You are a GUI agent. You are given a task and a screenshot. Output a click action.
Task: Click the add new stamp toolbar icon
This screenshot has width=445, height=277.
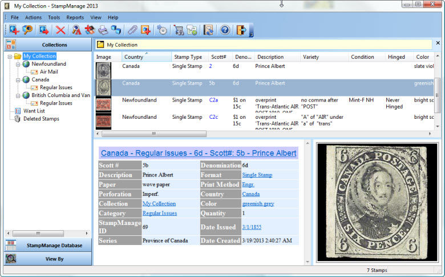click(14, 30)
